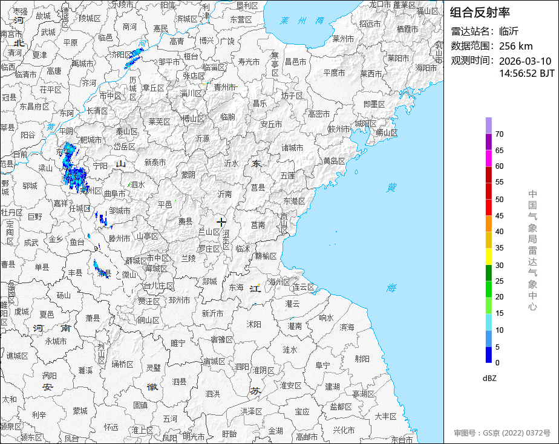
Task: Click the 铜山区 map label
Action: pos(149,320)
